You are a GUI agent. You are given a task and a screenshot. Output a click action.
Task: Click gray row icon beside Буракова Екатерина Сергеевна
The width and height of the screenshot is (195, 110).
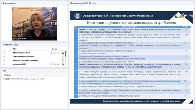point(4,61)
